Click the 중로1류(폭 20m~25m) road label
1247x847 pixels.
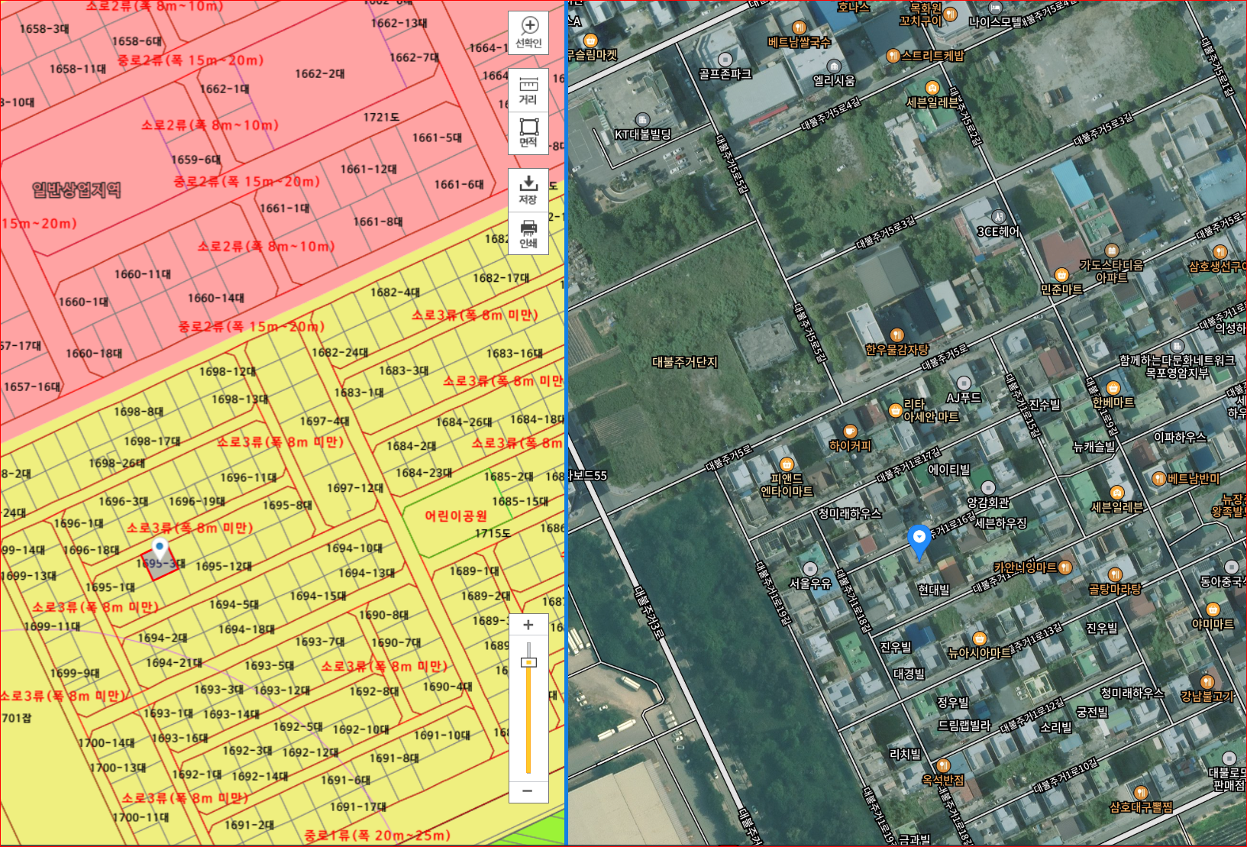click(x=377, y=836)
